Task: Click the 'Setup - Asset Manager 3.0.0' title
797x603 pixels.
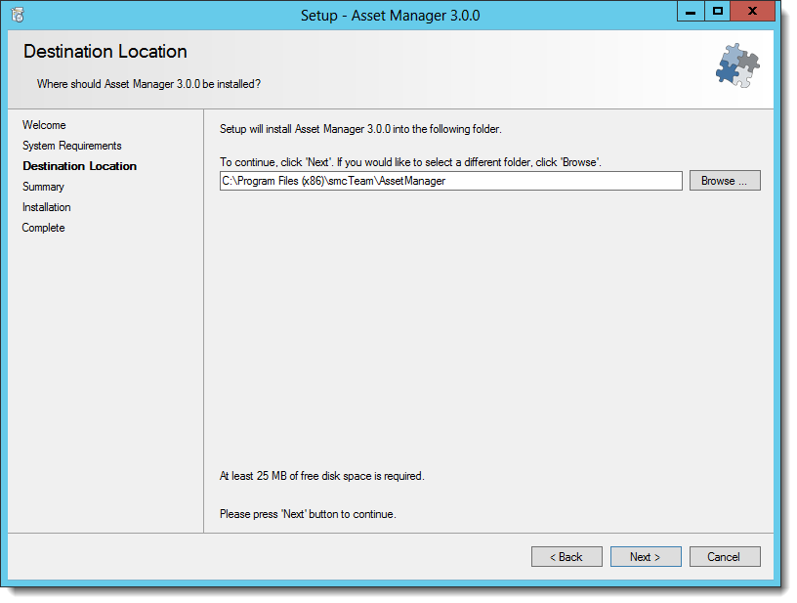Action: pyautogui.click(x=390, y=16)
